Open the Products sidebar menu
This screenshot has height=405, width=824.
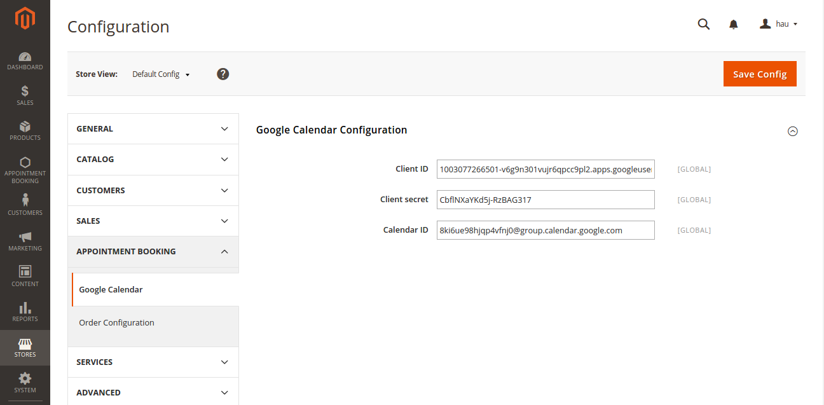click(25, 131)
